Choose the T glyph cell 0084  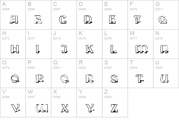[x=140, y=73]
